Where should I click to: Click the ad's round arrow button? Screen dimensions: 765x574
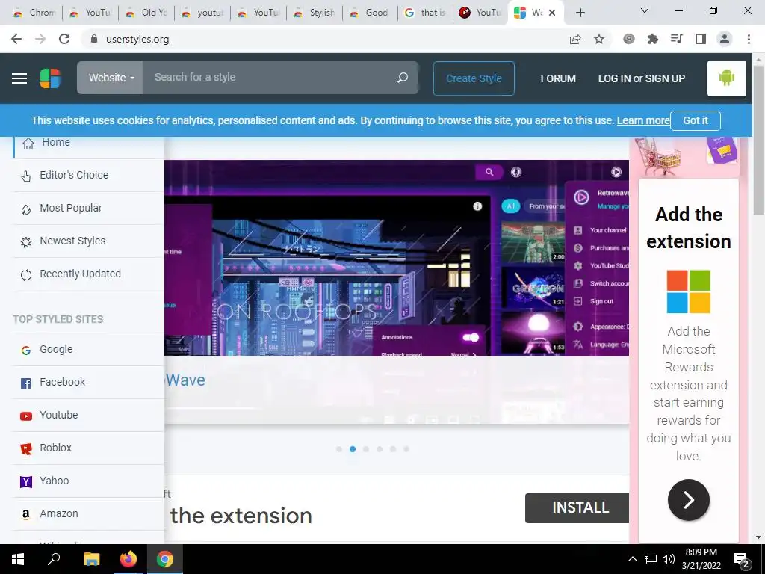coord(688,500)
